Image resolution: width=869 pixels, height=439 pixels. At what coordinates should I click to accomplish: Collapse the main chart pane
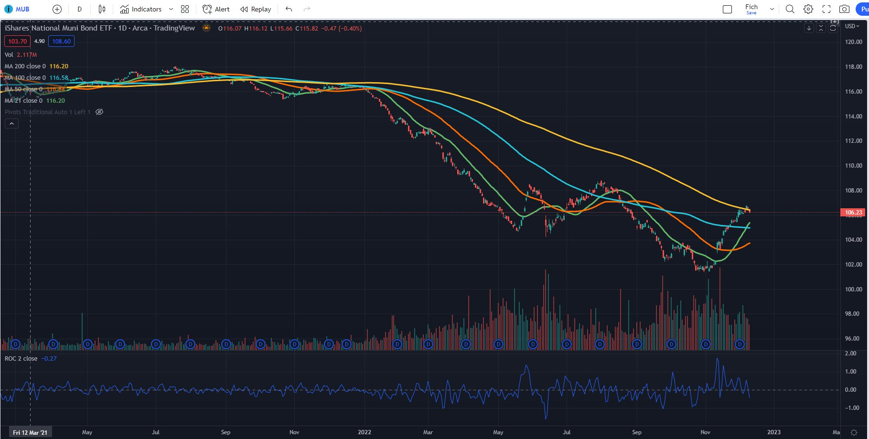pos(821,28)
